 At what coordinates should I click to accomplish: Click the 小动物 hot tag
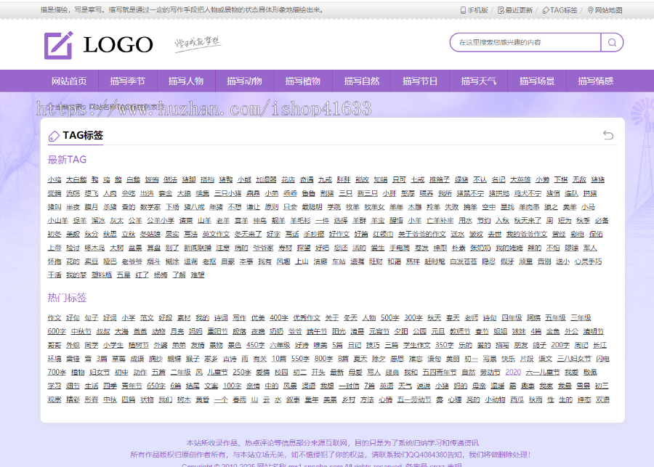click(495, 400)
